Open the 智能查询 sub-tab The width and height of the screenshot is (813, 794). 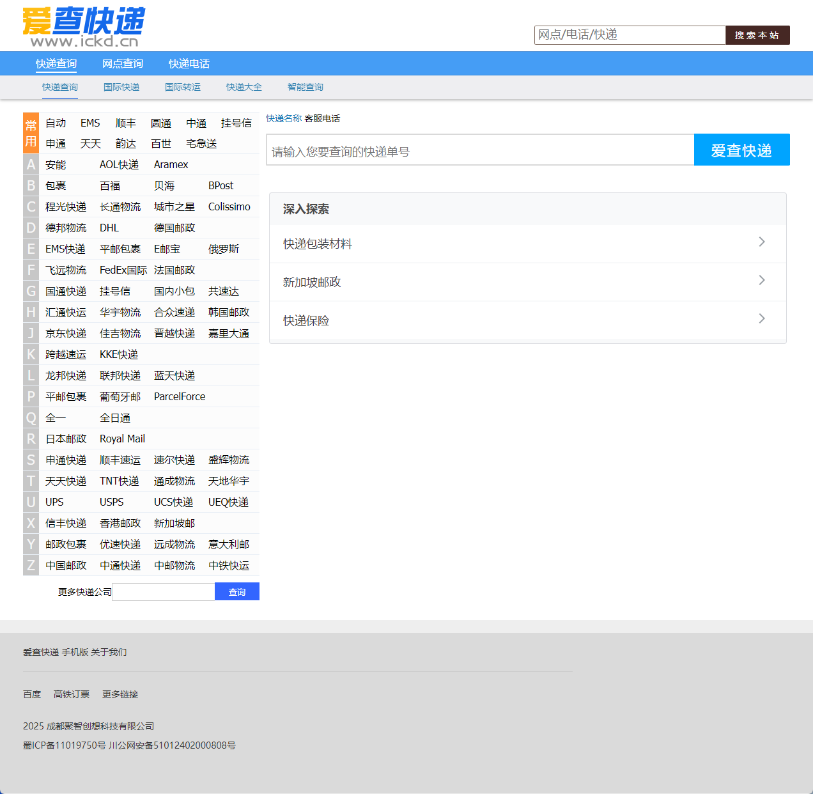[305, 87]
